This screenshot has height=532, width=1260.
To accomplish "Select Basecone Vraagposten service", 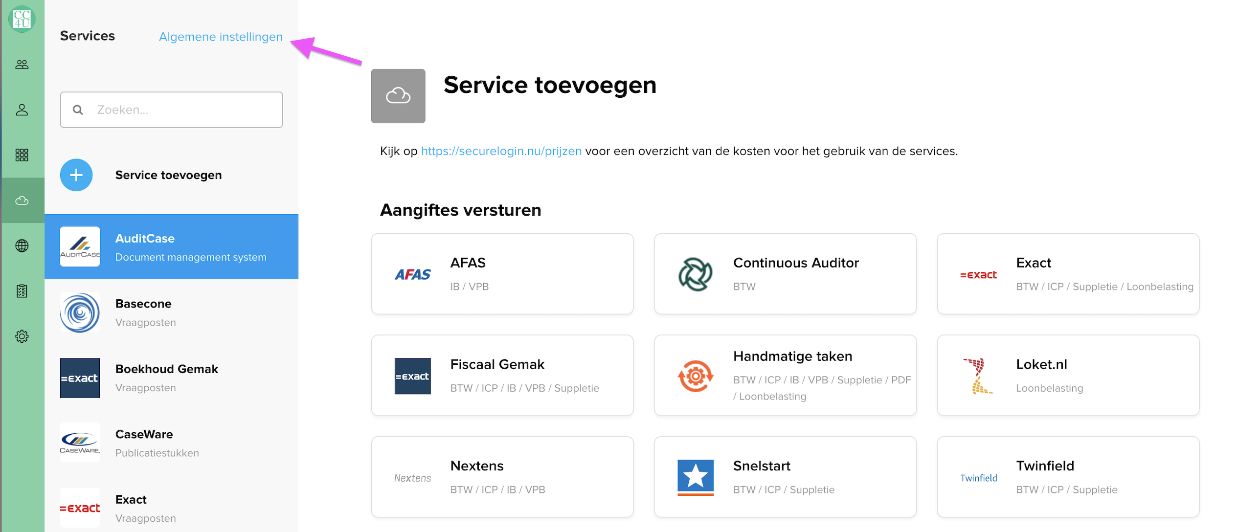I will [x=171, y=312].
